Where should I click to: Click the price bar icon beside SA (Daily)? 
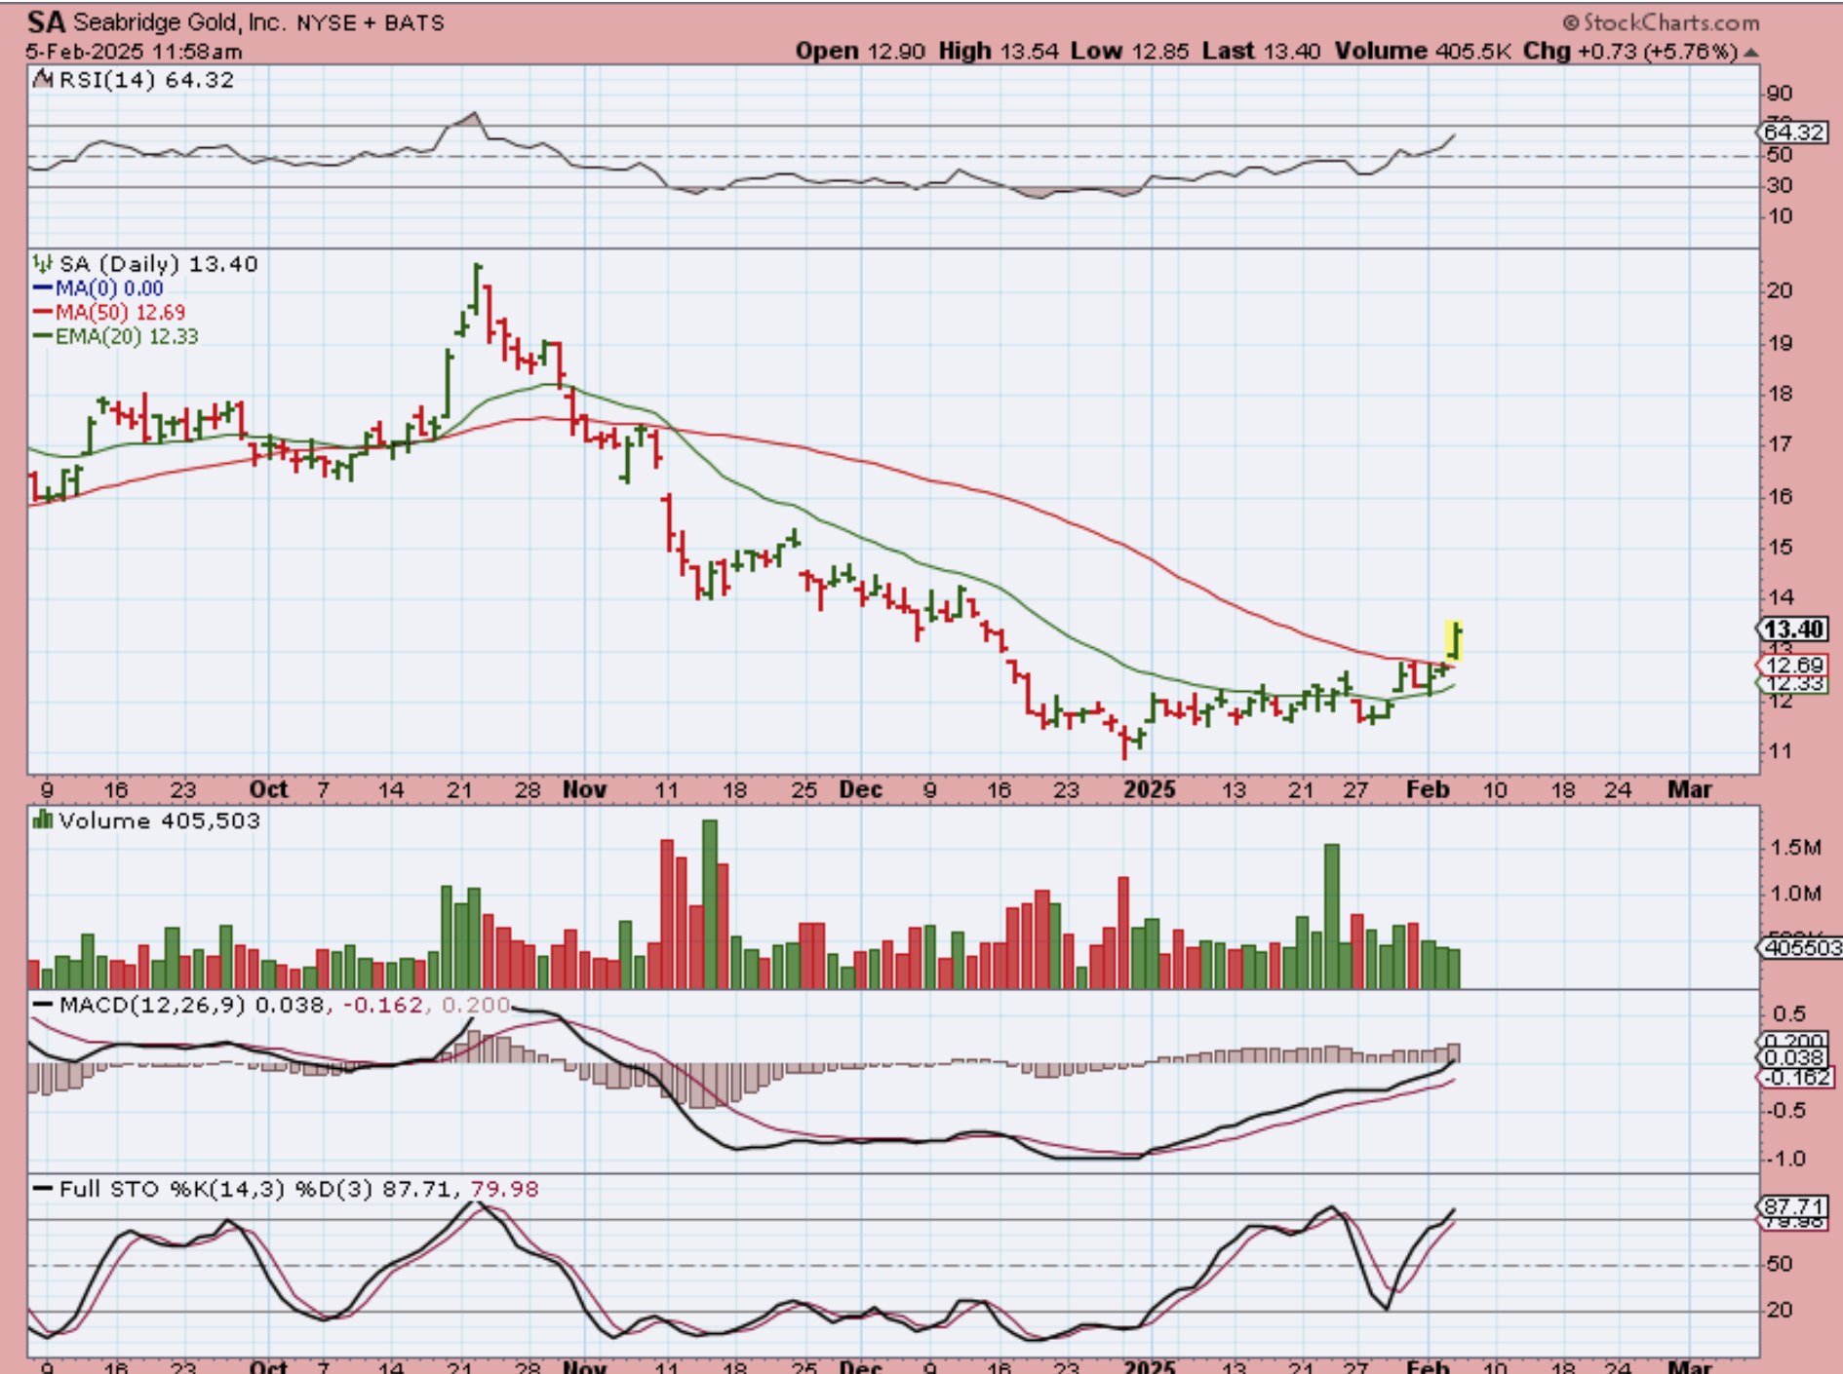click(42, 264)
